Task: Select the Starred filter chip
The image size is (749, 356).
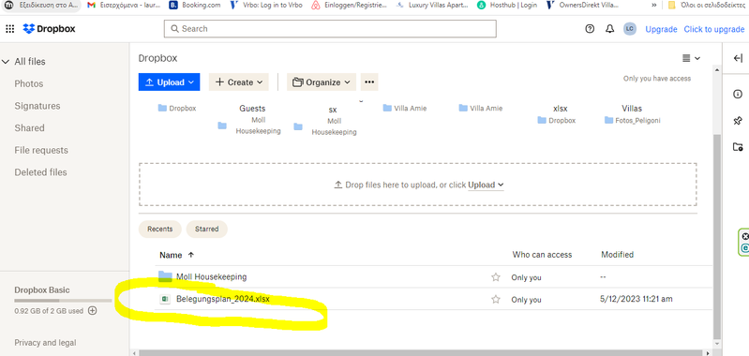Action: click(207, 230)
